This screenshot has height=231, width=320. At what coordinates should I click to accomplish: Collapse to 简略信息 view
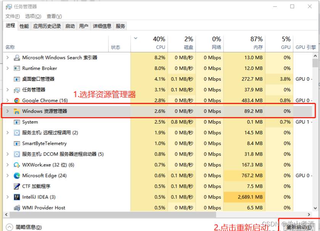24,227
